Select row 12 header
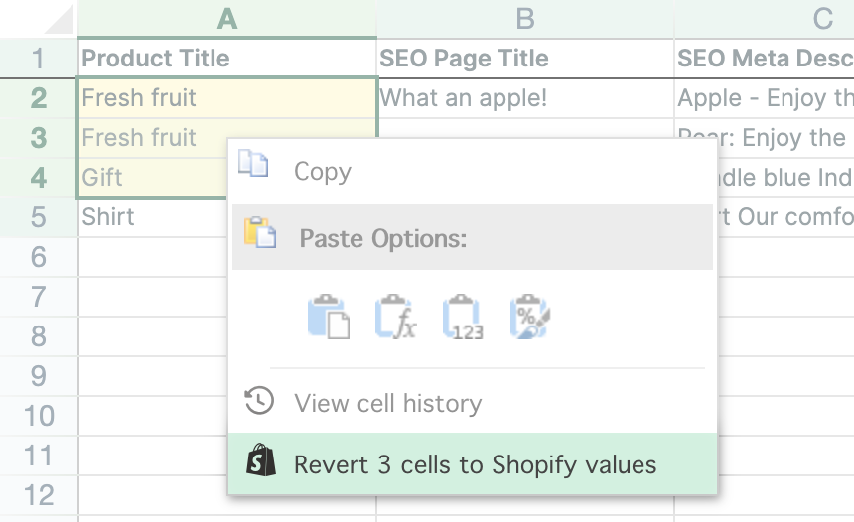The height and width of the screenshot is (522, 854). click(x=38, y=495)
